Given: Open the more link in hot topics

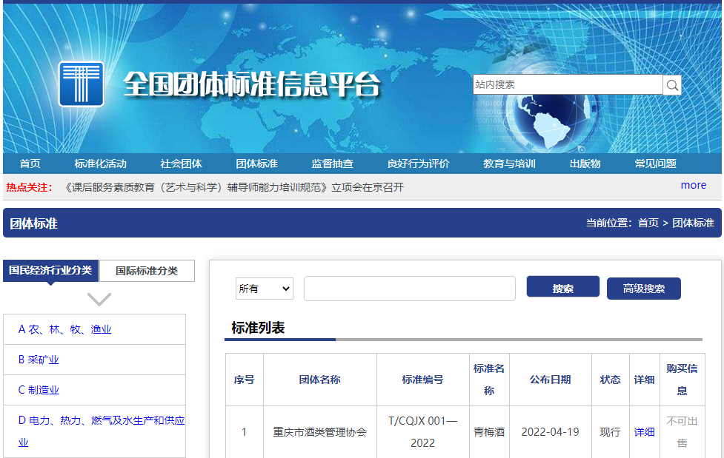Looking at the screenshot, I should coord(694,185).
